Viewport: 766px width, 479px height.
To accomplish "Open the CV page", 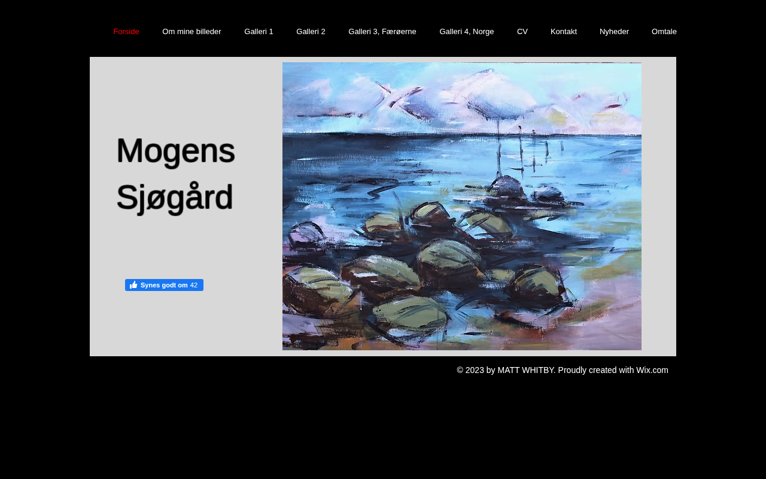I will pos(522,32).
